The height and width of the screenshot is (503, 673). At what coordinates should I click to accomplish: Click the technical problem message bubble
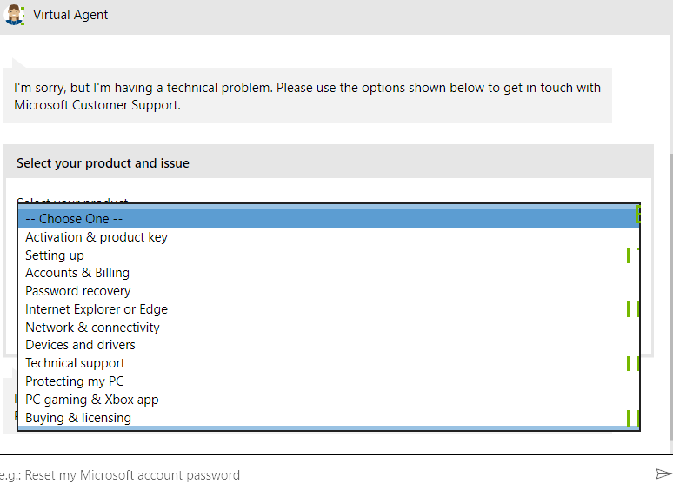(307, 96)
